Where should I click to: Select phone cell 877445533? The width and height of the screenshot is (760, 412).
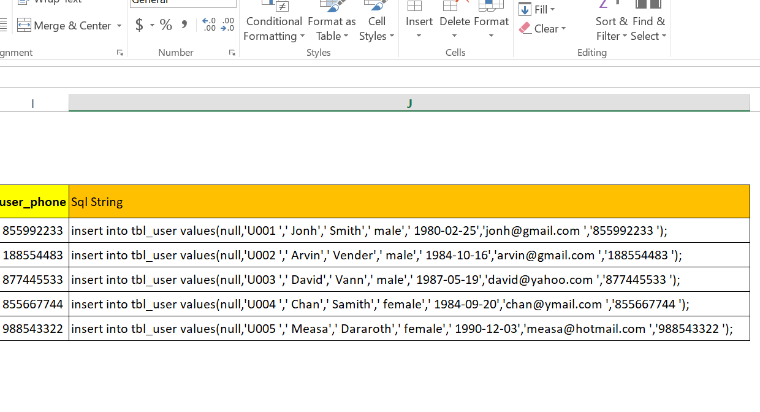click(x=34, y=280)
